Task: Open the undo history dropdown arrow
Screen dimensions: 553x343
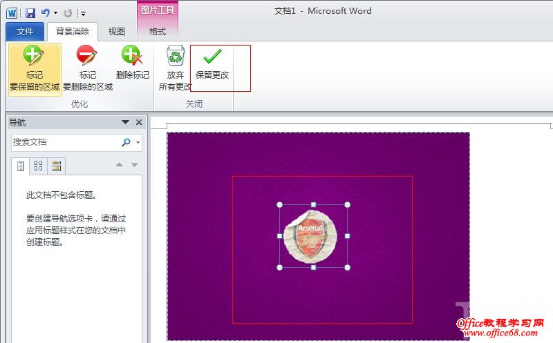Action: click(x=56, y=13)
